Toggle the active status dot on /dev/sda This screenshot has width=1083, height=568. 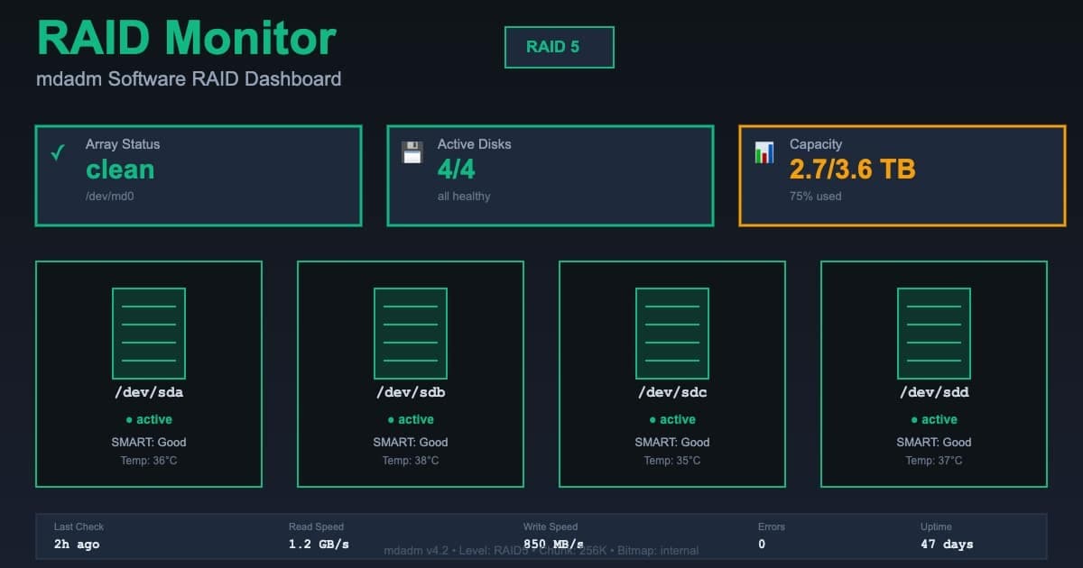[x=129, y=419]
